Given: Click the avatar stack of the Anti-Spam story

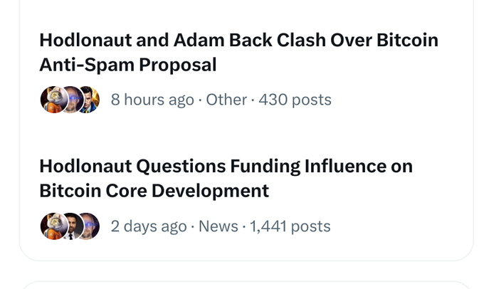Looking at the screenshot, I should tap(70, 100).
